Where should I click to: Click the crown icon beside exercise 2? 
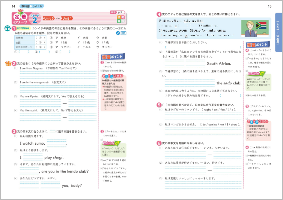8,64
